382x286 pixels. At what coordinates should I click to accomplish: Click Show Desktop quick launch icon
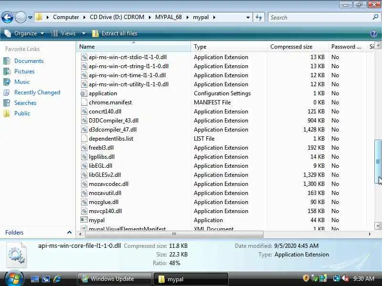coord(34,279)
